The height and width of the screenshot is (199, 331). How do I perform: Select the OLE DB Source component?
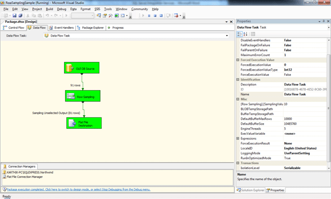82,68
